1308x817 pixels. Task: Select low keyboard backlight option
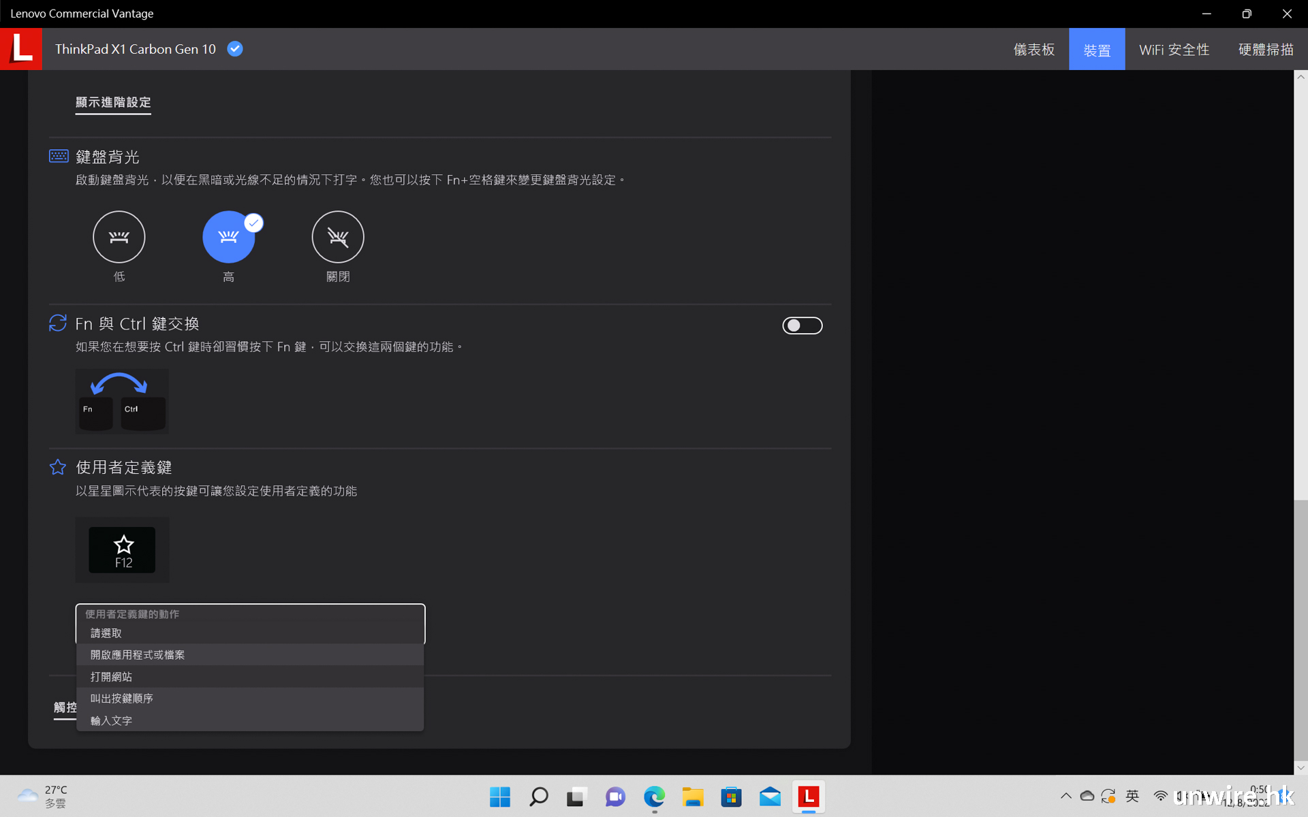coord(119,237)
